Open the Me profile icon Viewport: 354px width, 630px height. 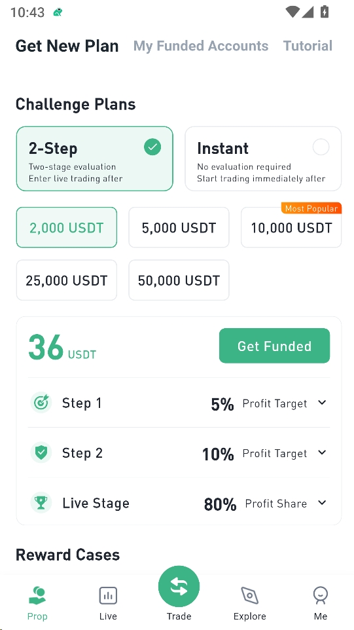320,595
